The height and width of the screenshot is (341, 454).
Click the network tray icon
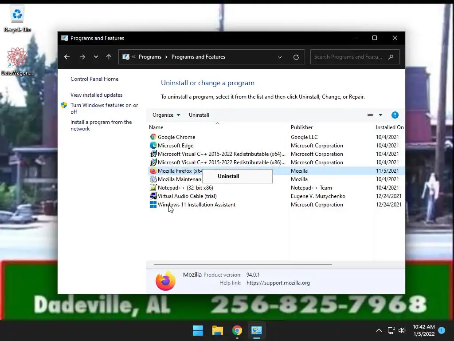tap(391, 330)
